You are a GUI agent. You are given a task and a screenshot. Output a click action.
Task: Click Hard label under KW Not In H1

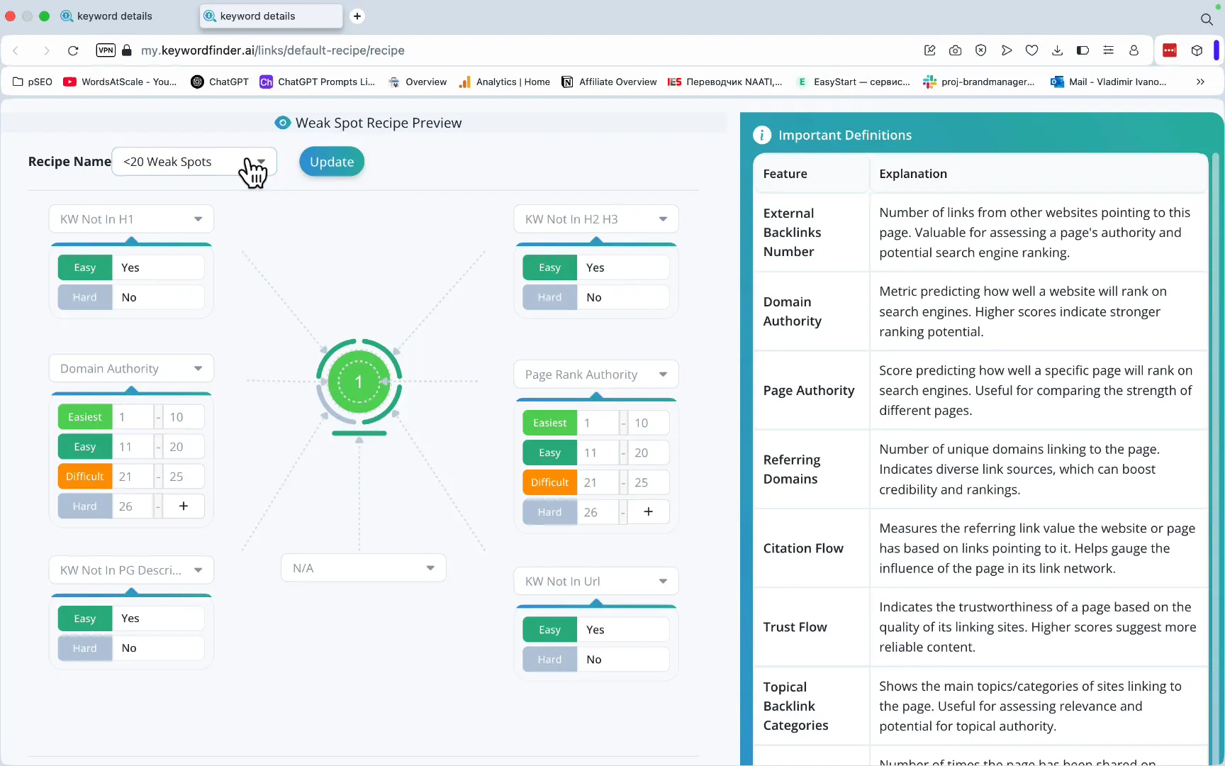point(85,297)
